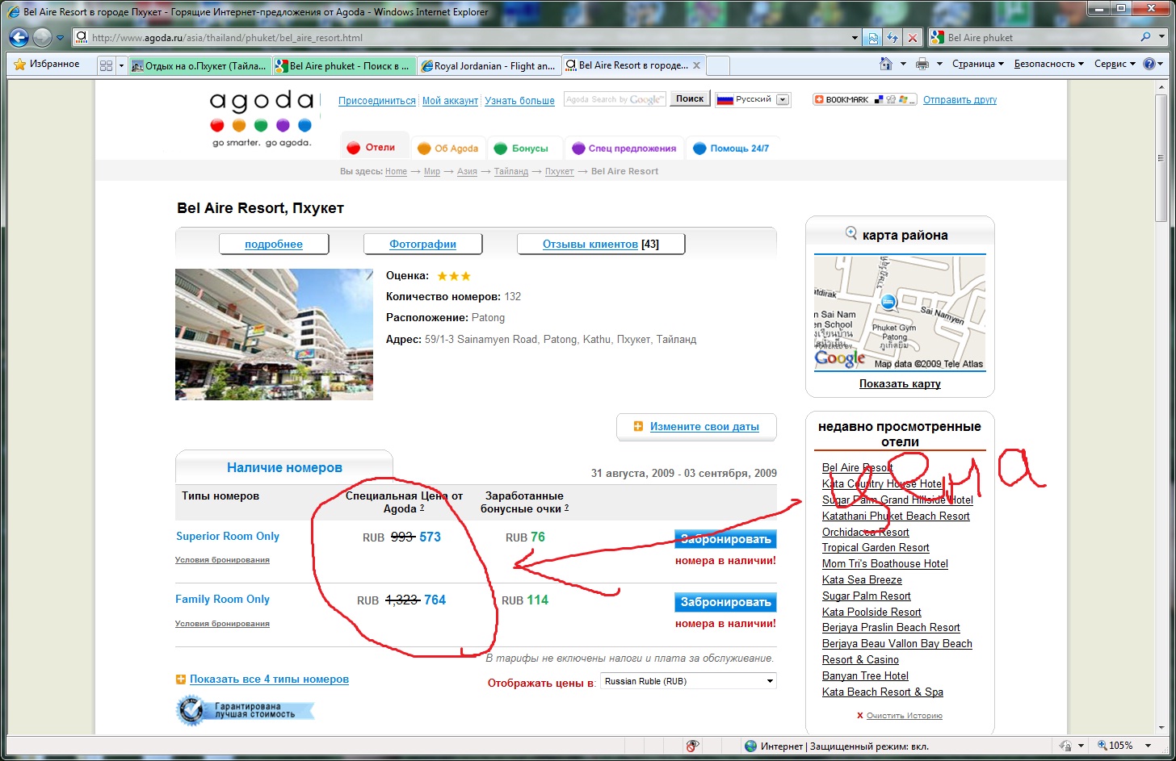Open the Русский language dropdown
The width and height of the screenshot is (1176, 761).
tap(753, 99)
